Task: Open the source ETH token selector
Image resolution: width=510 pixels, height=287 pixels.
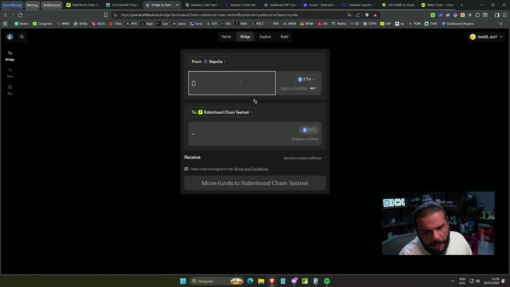Action: click(306, 79)
